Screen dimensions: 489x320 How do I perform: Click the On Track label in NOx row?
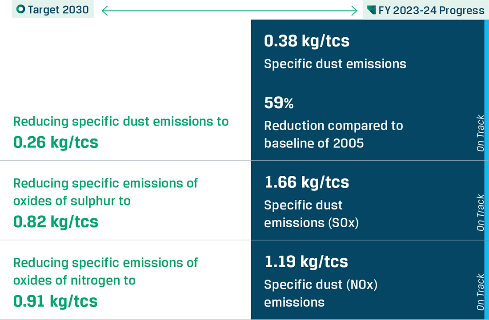pos(480,292)
